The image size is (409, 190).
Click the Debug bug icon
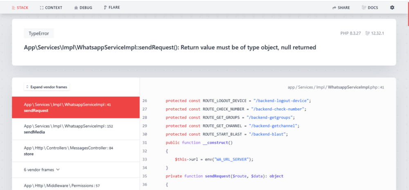(x=76, y=8)
